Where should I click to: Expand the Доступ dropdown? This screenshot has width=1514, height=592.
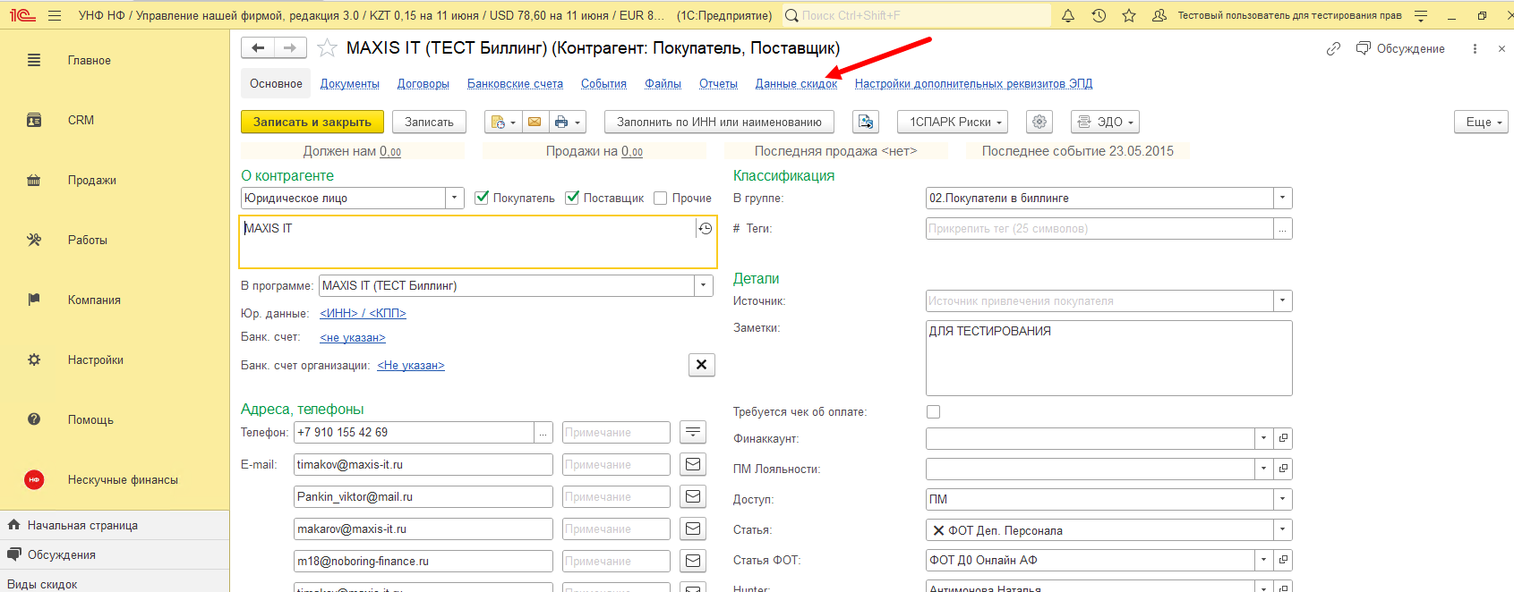click(x=1282, y=499)
